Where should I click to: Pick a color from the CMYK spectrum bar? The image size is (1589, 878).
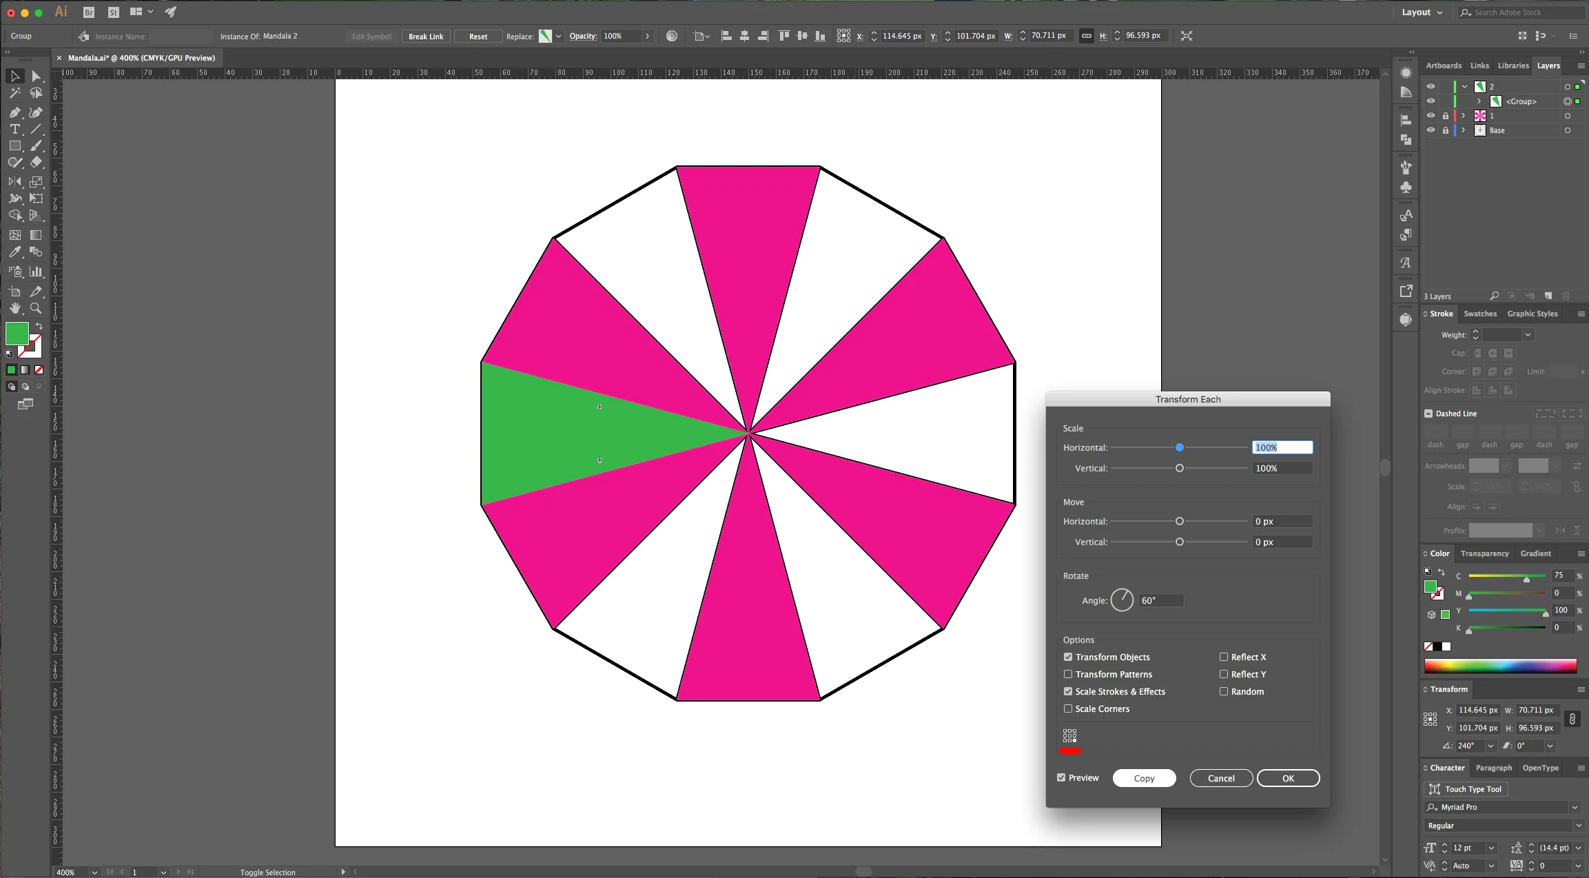point(1500,666)
